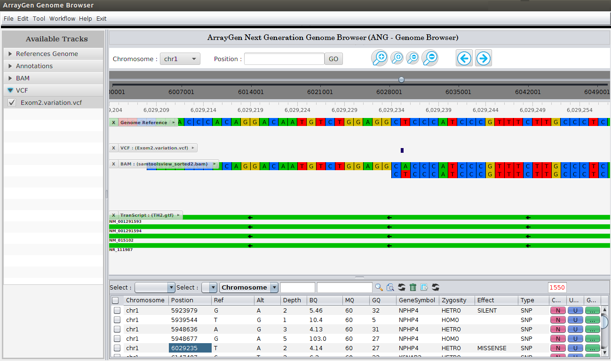Screen dimensions: 611x361
Task: Move genome view right with arrow button
Action: [484, 58]
